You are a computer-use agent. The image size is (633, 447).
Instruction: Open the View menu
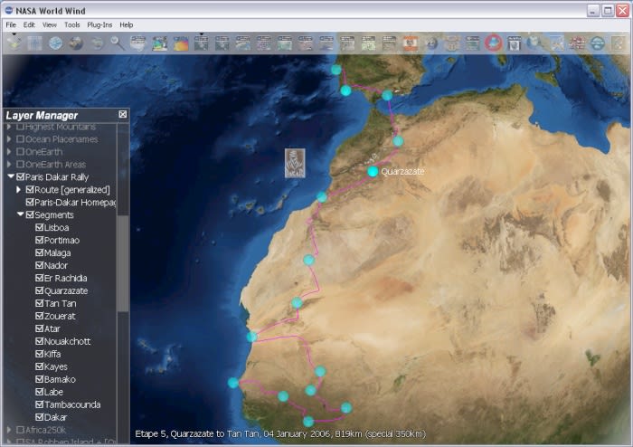(50, 24)
